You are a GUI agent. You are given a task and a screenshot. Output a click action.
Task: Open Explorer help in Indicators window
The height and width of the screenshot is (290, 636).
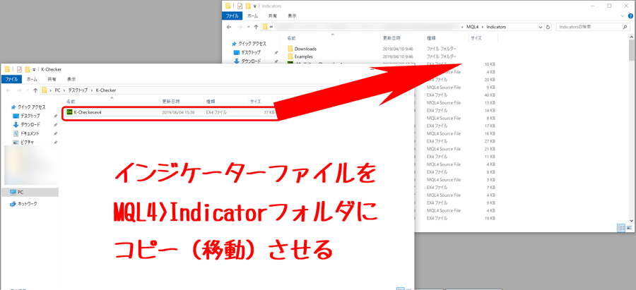pyautogui.click(x=630, y=16)
